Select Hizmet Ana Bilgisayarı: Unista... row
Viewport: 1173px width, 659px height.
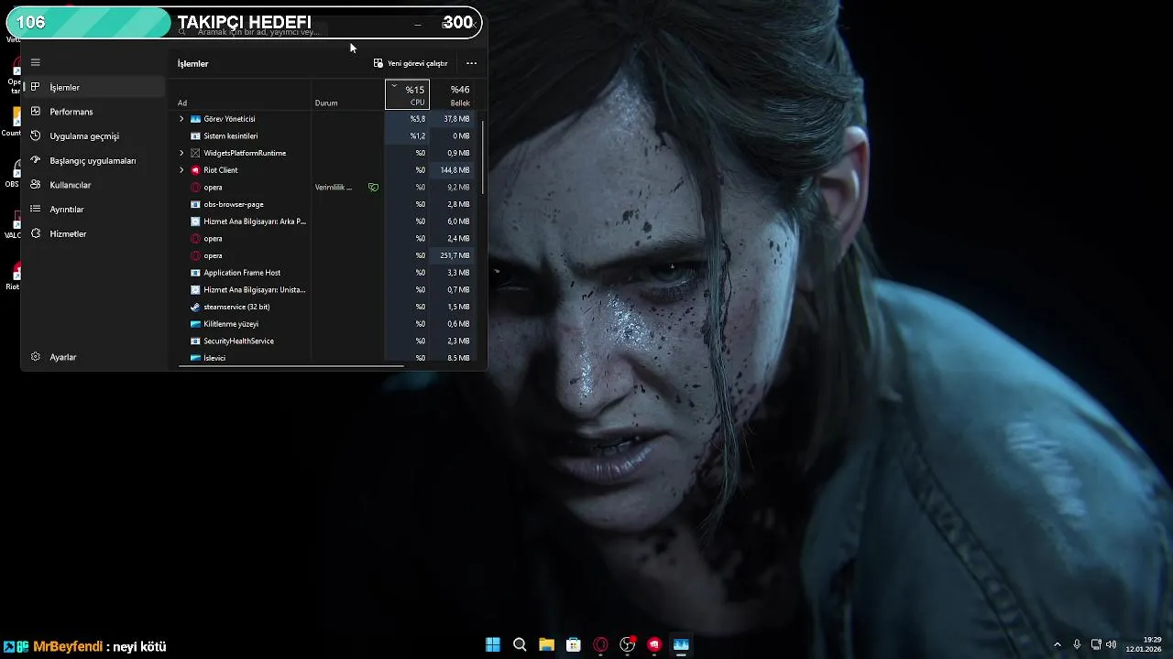click(x=325, y=289)
